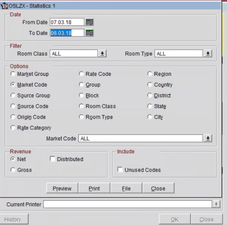227x225 pixels.
Task: Open the Market Code selection dropdown
Action: [x=208, y=139]
